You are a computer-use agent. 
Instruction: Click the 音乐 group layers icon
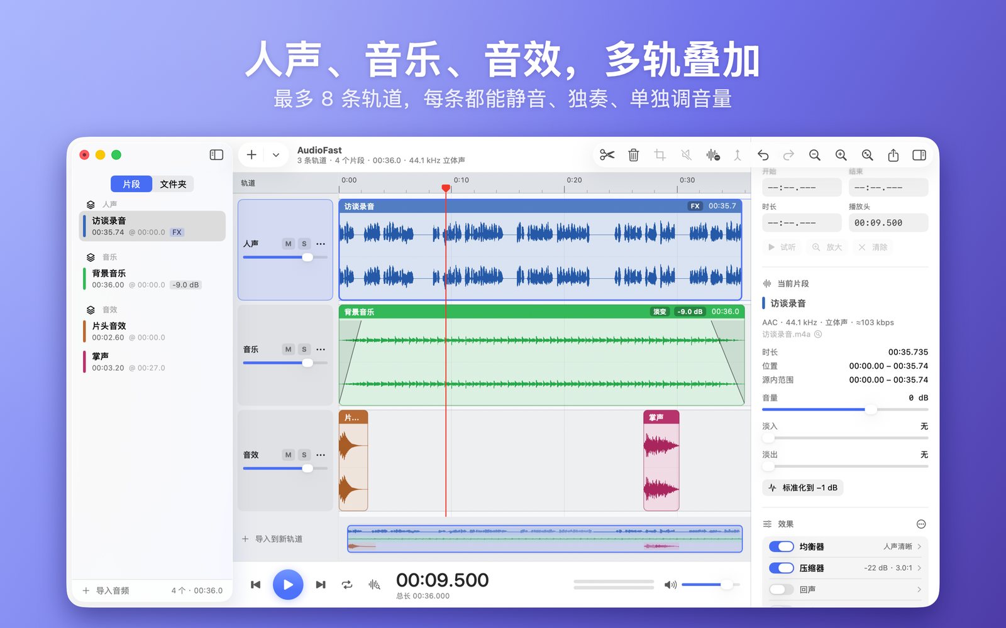[x=91, y=257]
